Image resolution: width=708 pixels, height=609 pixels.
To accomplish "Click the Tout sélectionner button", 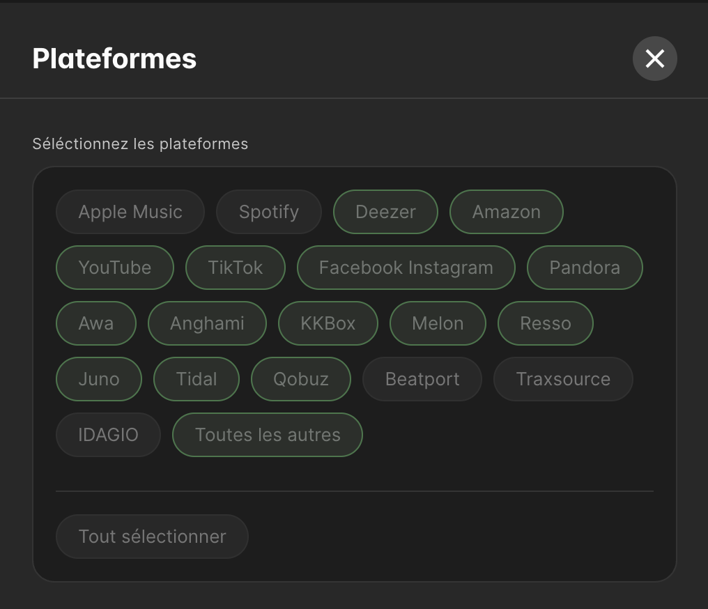I will point(152,537).
